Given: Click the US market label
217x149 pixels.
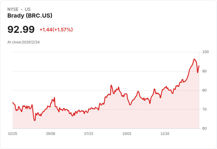Looking at the screenshot, I should tap(28, 9).
